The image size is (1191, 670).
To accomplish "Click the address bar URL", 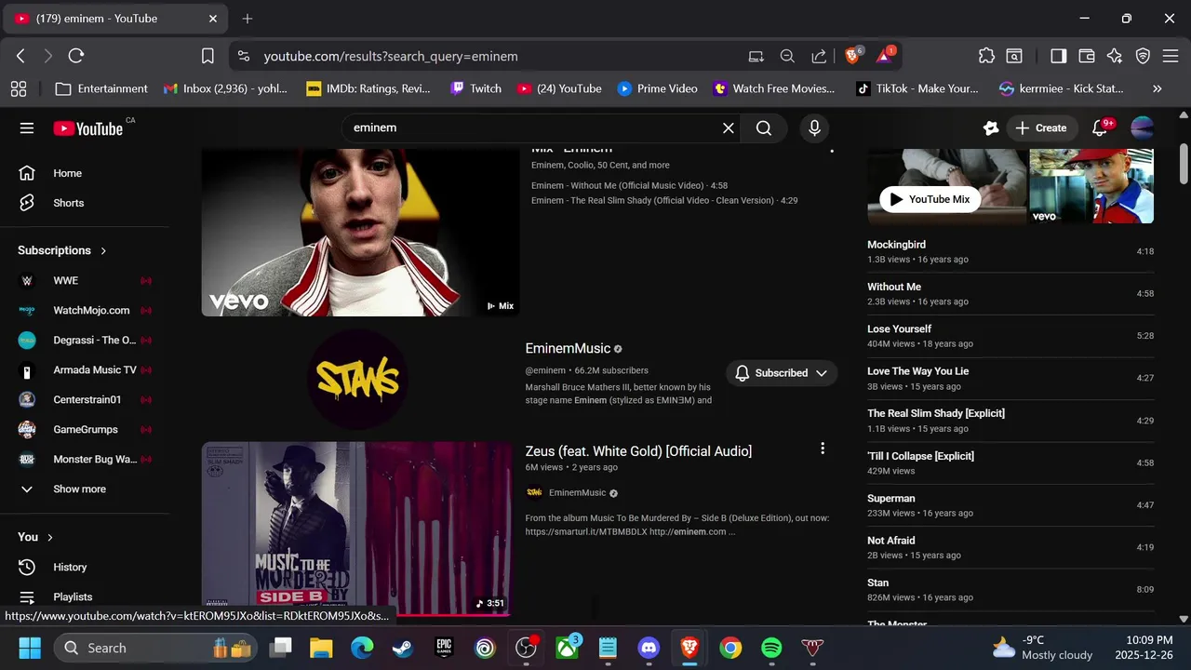I will (x=391, y=56).
